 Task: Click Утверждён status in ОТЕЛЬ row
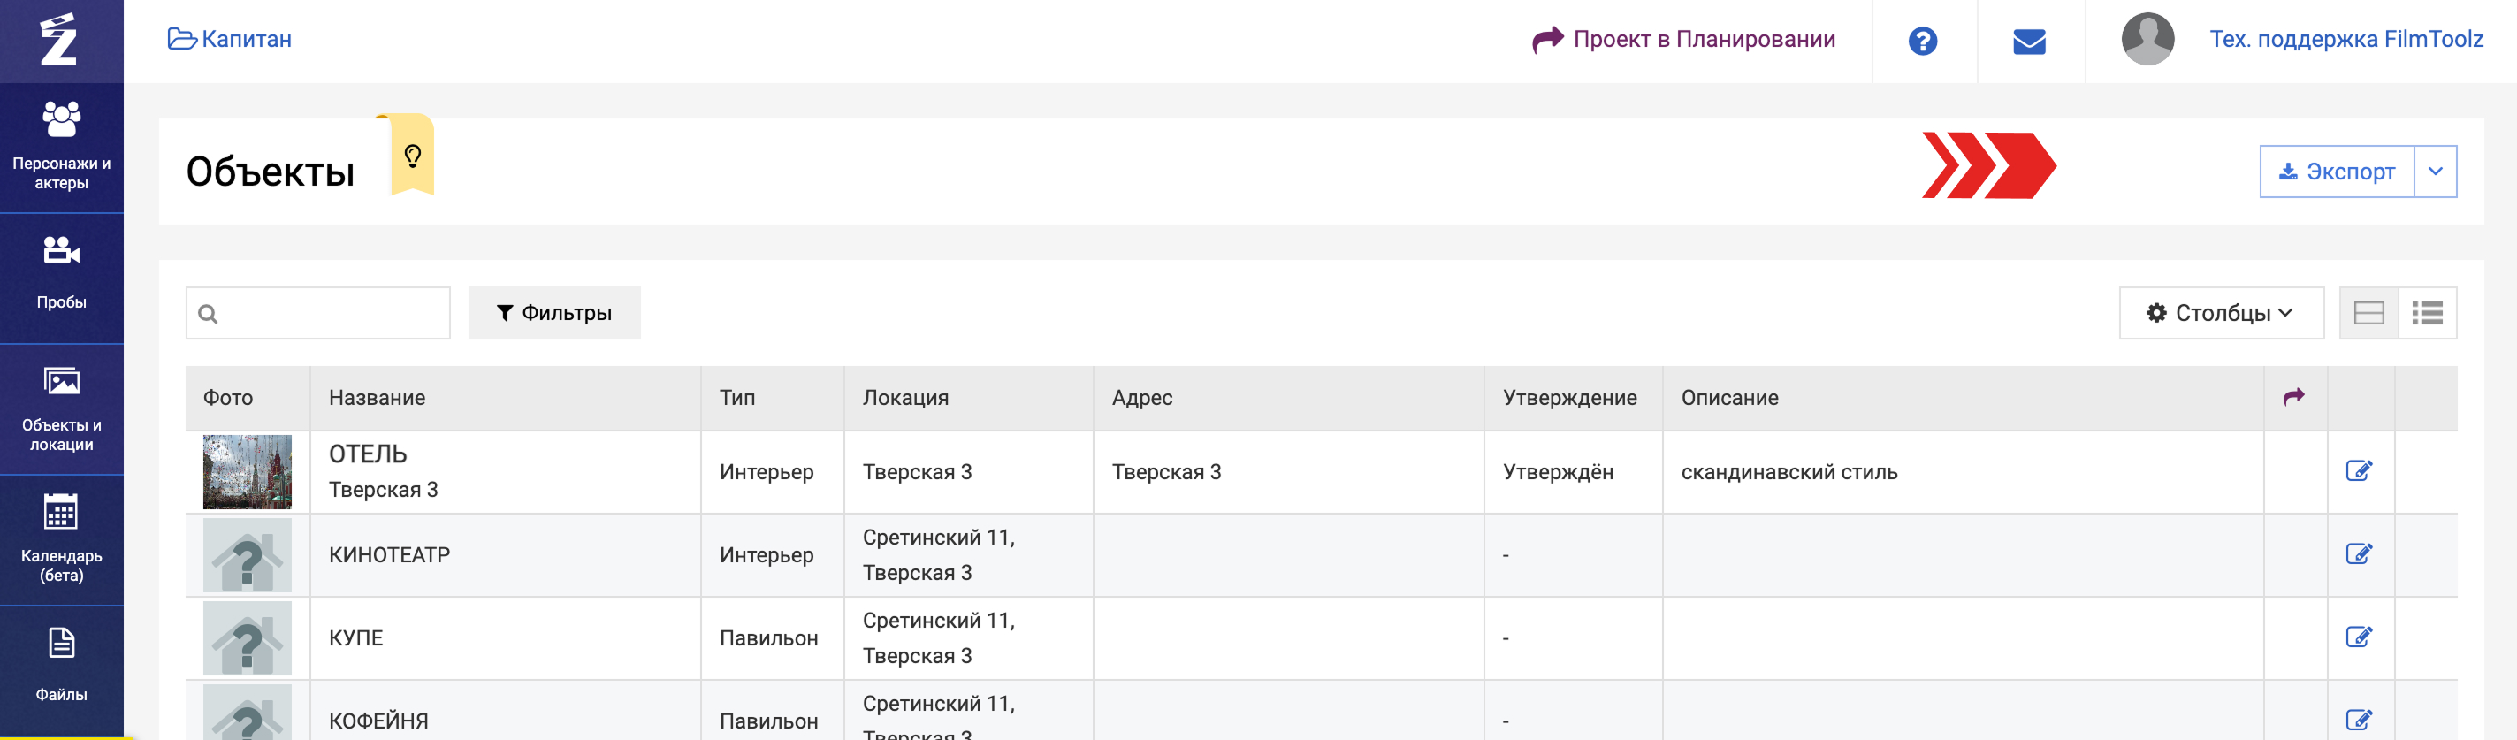tap(1558, 472)
